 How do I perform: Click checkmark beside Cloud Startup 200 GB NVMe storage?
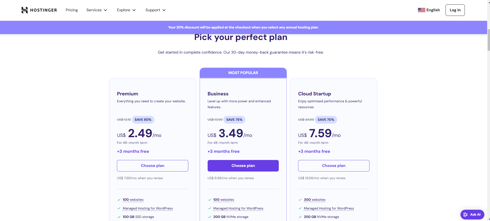(300, 217)
